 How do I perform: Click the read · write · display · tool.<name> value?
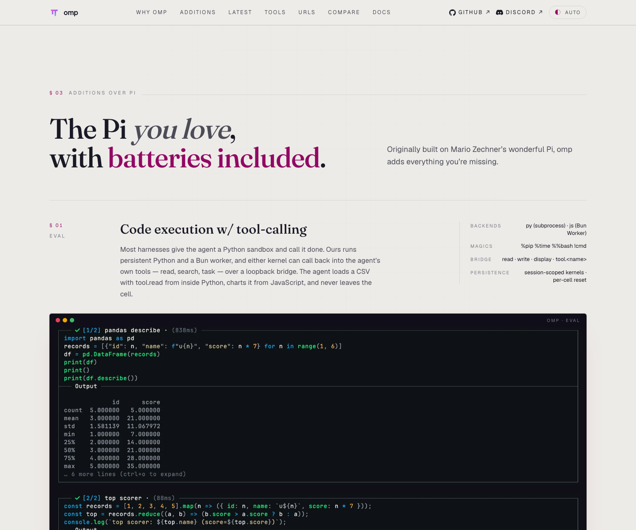[544, 259]
